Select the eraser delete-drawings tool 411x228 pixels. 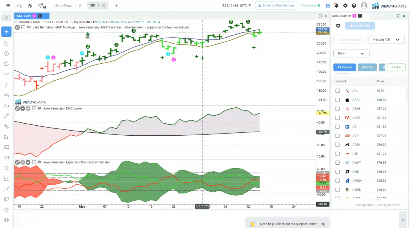pos(6,158)
